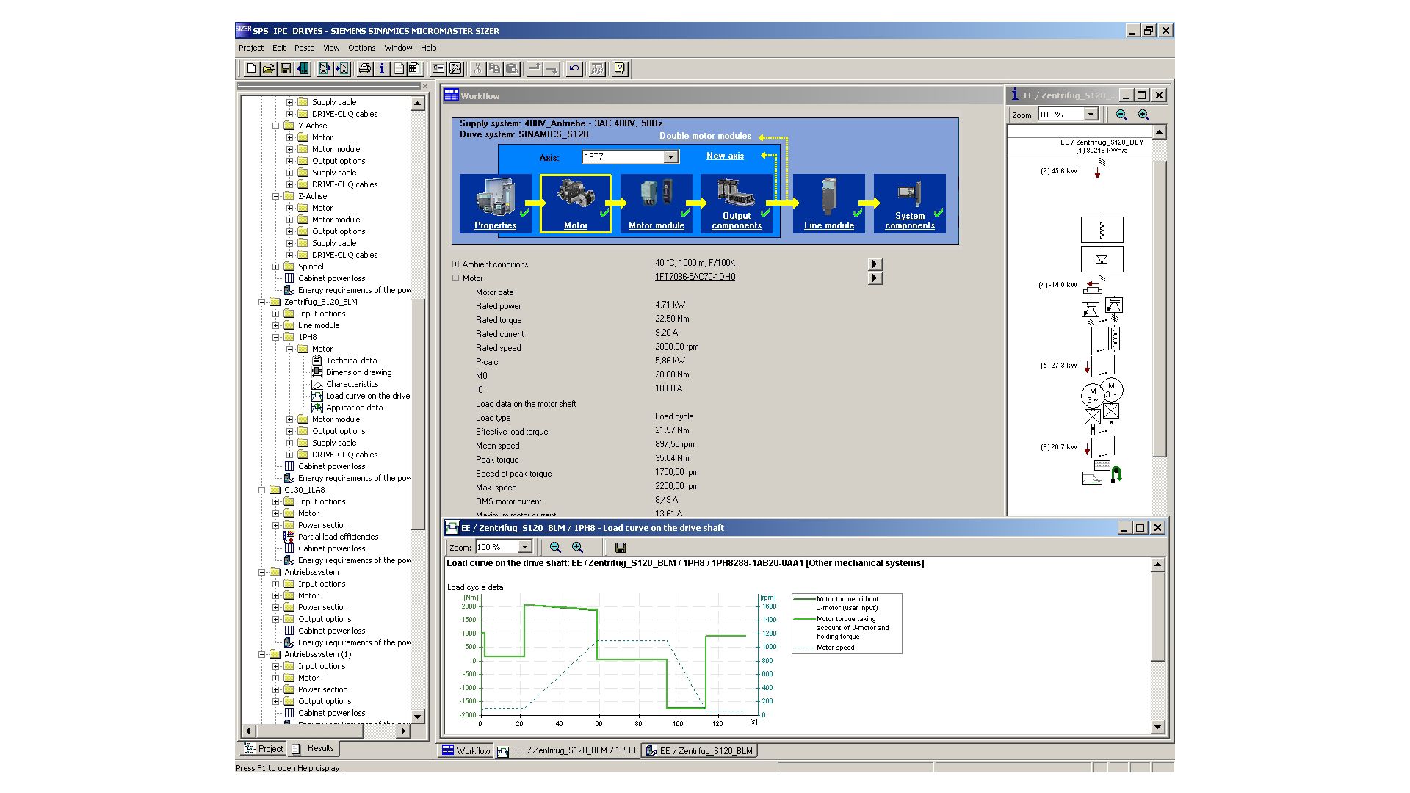Image resolution: width=1410 pixels, height=793 pixels.
Task: Switch to the EE / Zentrifug_S120_BLM / 1PH8 tab
Action: (x=567, y=750)
